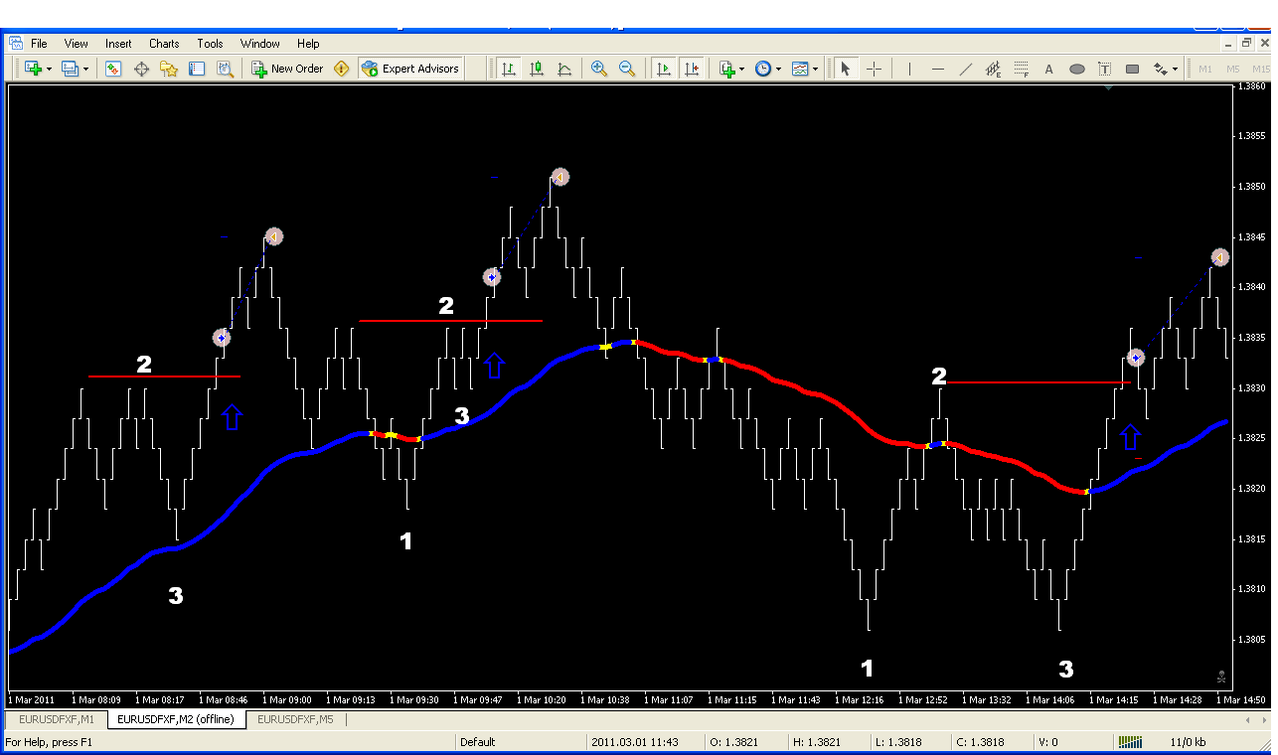Viewport: 1278px width, 755px height.
Task: Select the Text Label tool
Action: [1104, 69]
